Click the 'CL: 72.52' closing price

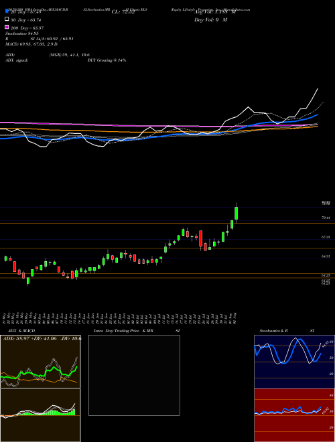click(123, 12)
